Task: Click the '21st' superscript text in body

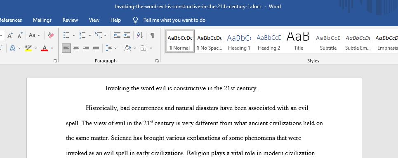Action: coord(148,123)
